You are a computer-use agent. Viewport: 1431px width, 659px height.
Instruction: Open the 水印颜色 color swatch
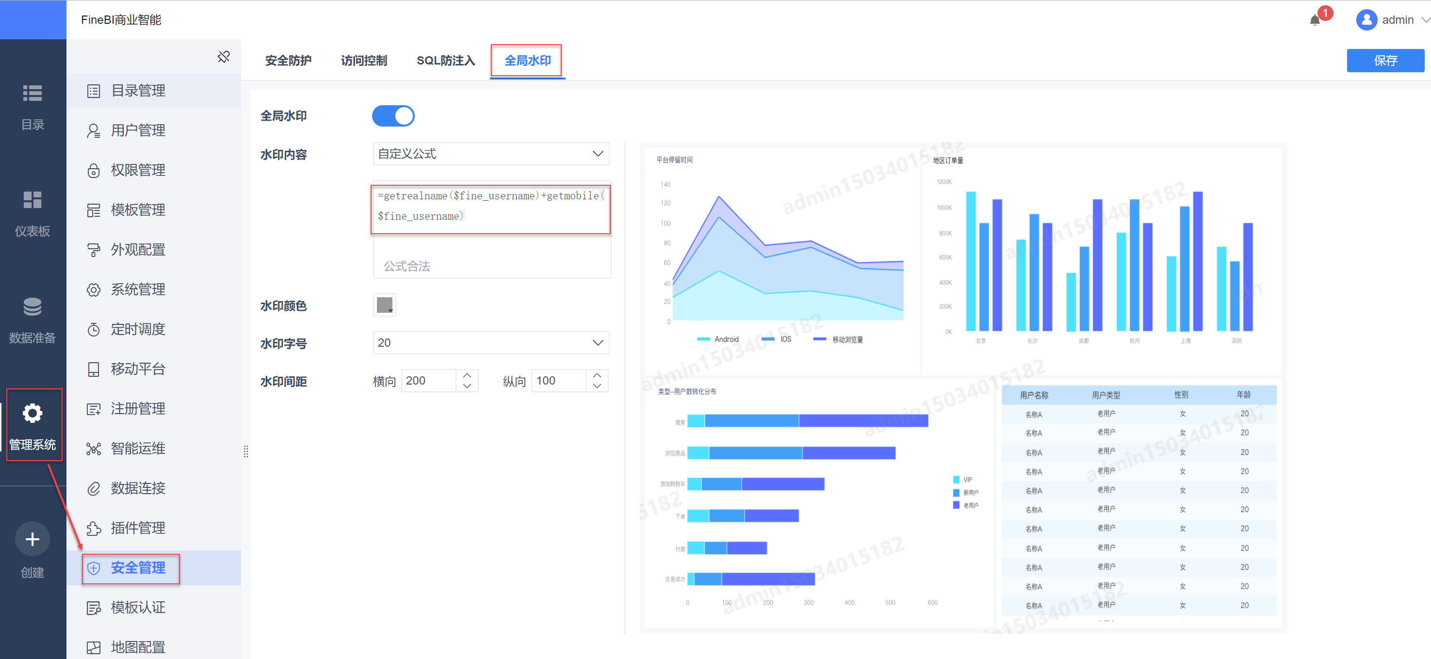[384, 305]
